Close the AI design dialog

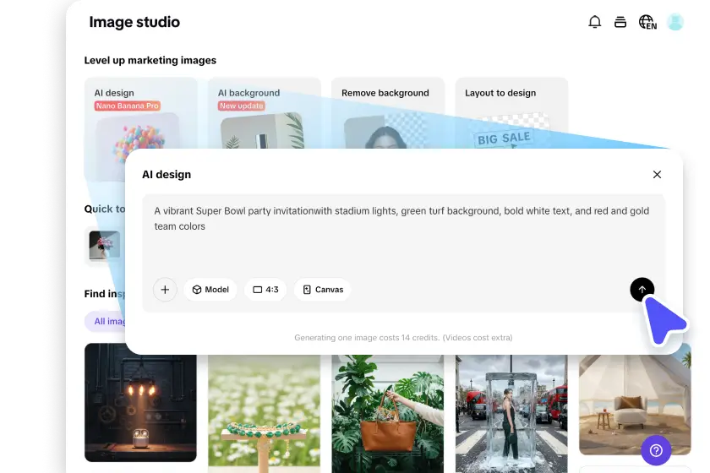pos(657,174)
